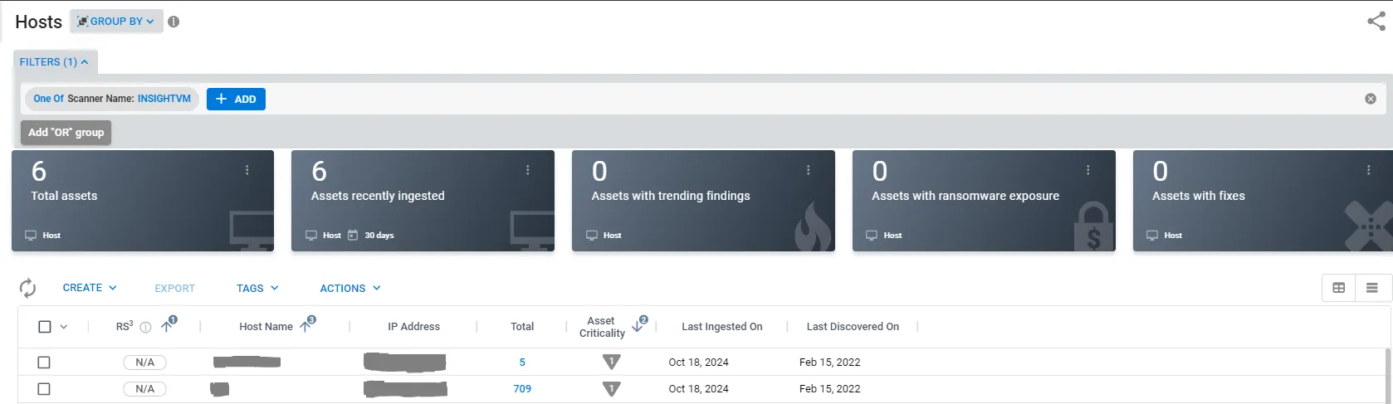Click N/A risk score in row with 709 findings
Screen dimensions: 1393x404
click(145, 389)
